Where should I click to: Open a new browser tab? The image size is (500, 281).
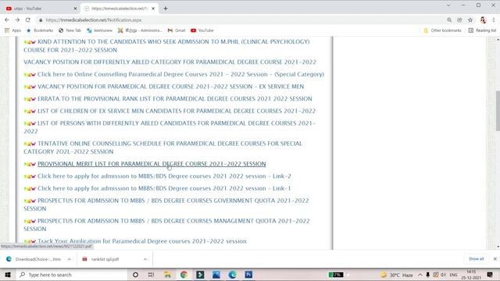pyautogui.click(x=166, y=9)
